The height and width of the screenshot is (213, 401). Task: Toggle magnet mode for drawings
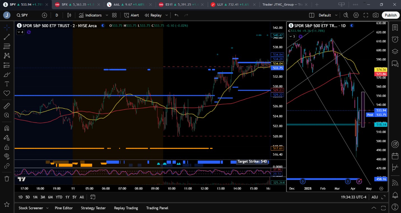tap(7, 128)
